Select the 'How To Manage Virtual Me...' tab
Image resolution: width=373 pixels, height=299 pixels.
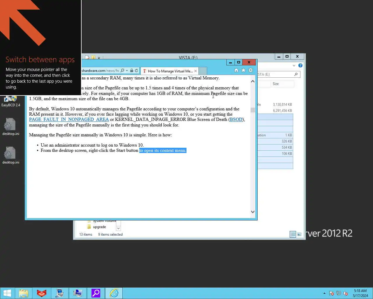coord(170,71)
